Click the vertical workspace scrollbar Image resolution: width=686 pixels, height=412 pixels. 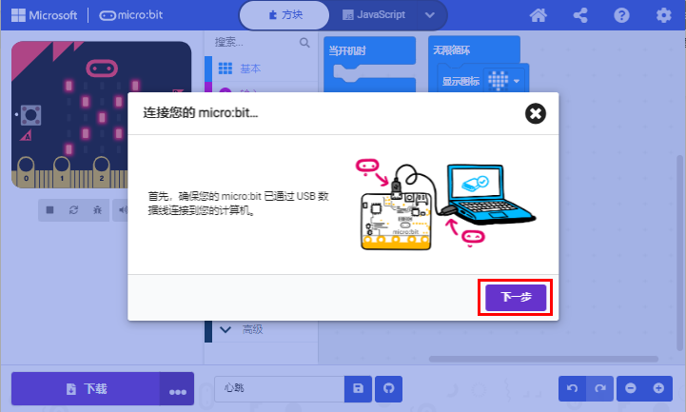coord(679,252)
